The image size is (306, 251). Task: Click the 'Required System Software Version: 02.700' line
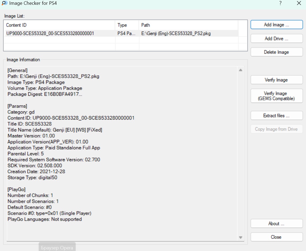[54, 160]
